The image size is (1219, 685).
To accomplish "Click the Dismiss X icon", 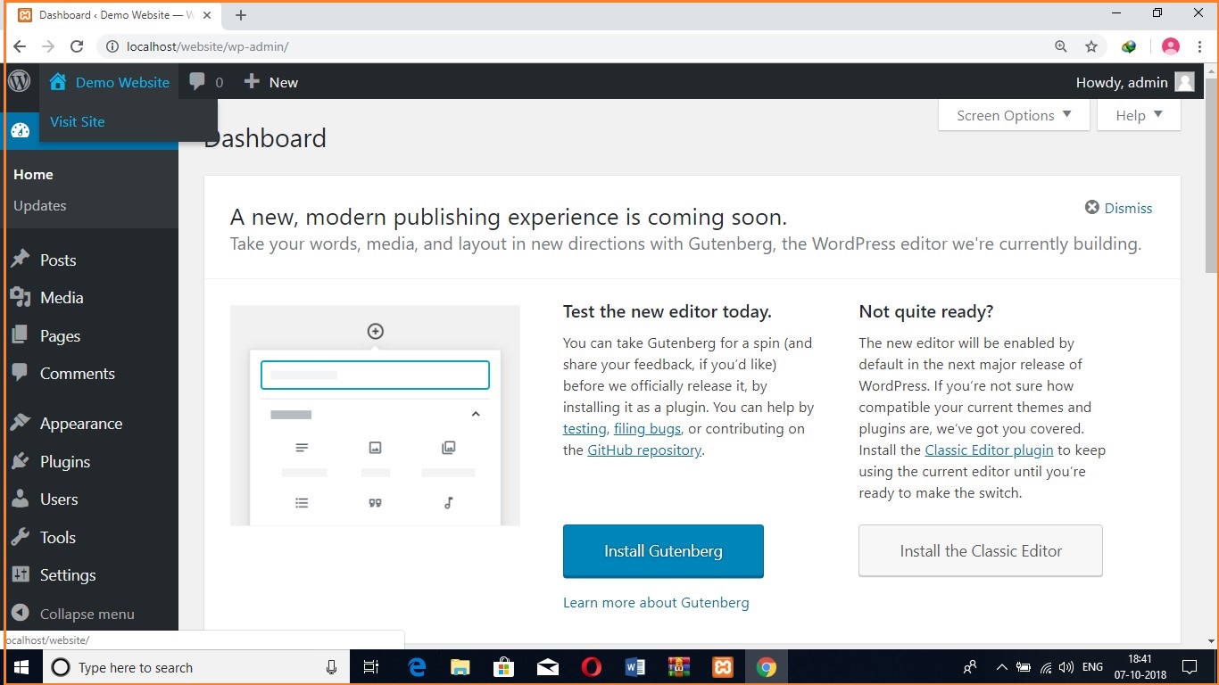I will 1091,208.
